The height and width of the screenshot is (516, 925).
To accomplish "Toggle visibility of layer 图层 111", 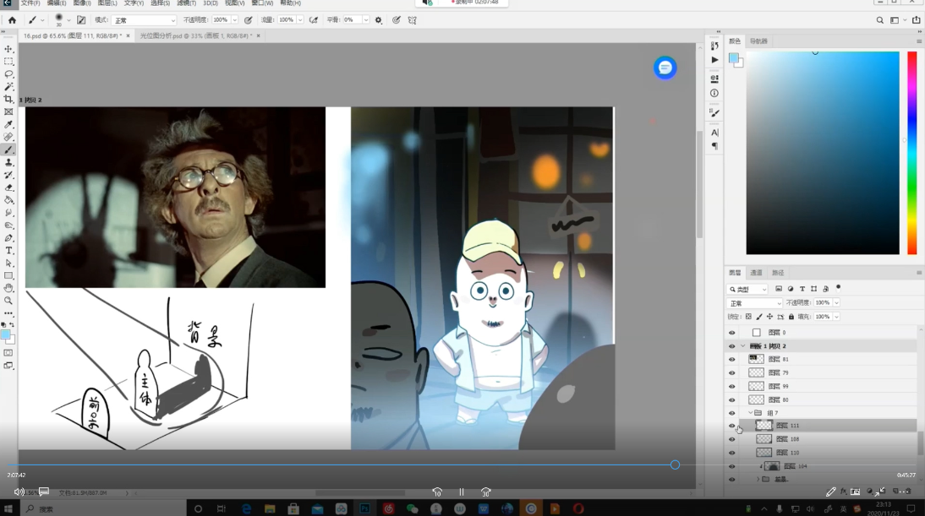I will pos(732,426).
